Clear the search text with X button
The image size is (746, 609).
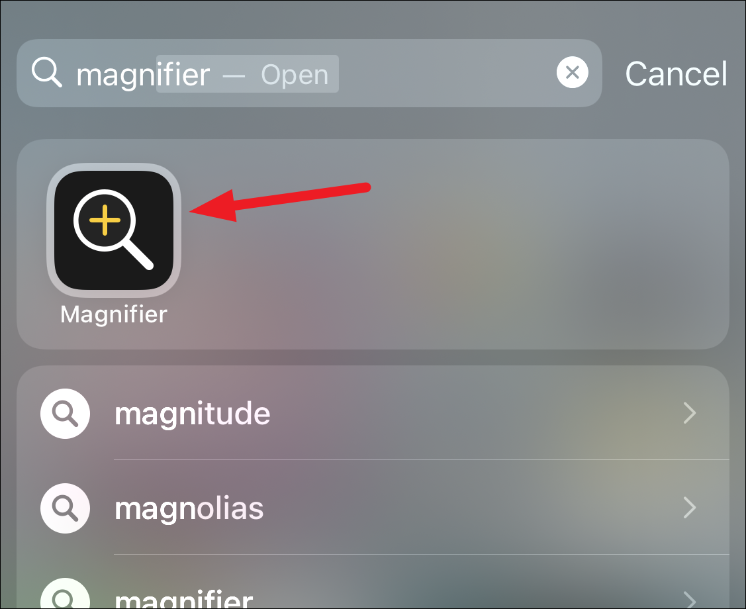(x=573, y=72)
